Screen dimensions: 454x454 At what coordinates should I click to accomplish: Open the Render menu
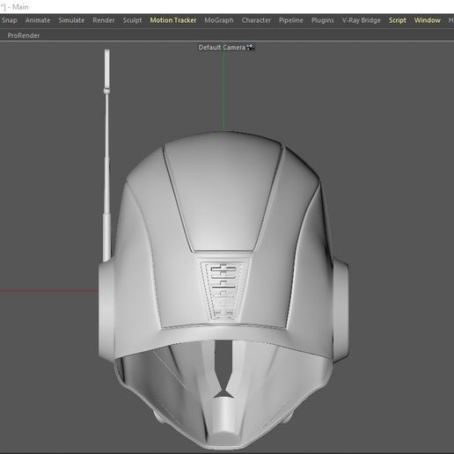104,20
